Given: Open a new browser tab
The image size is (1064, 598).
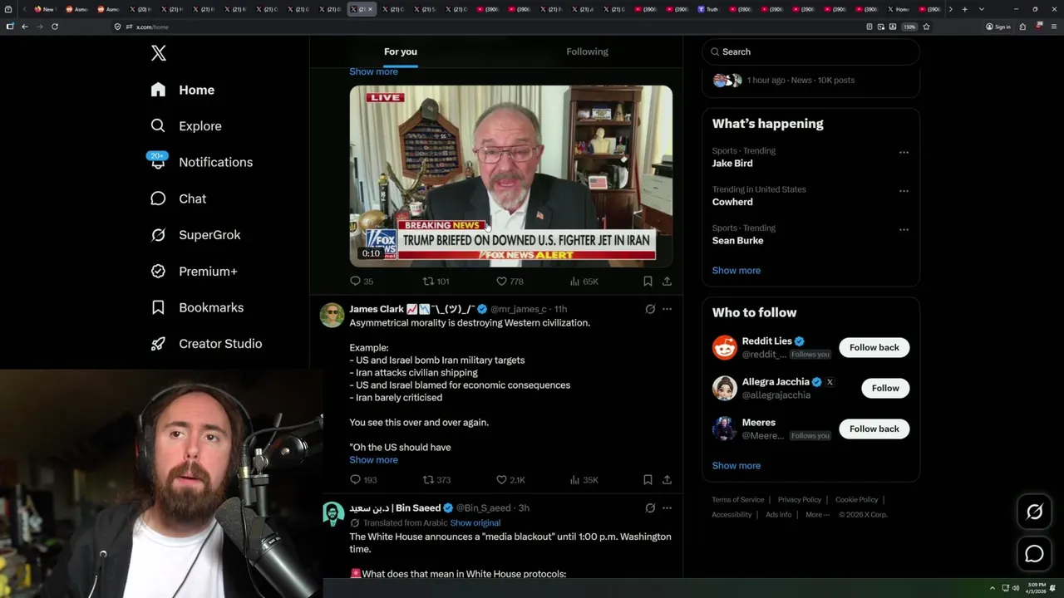Looking at the screenshot, I should (x=964, y=9).
